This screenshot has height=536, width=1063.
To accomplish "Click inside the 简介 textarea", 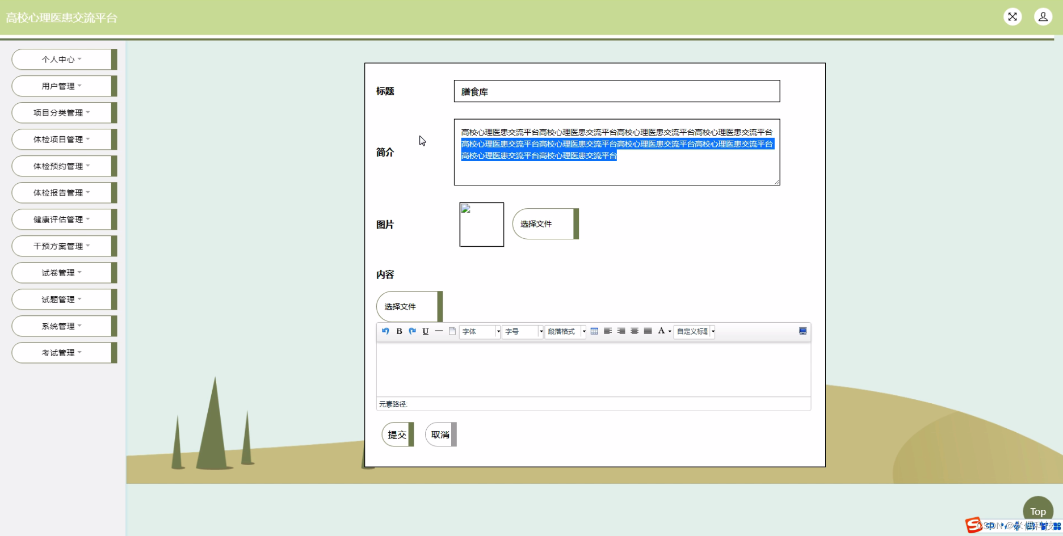I will (617, 152).
